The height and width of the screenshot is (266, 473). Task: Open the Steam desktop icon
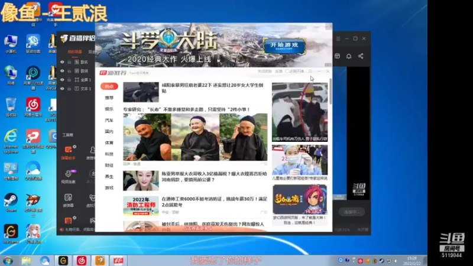click(11, 203)
